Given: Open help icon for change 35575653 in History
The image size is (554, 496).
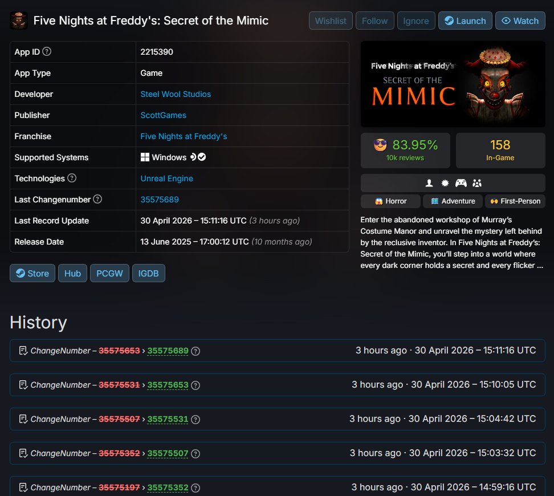Looking at the screenshot, I should [195, 385].
